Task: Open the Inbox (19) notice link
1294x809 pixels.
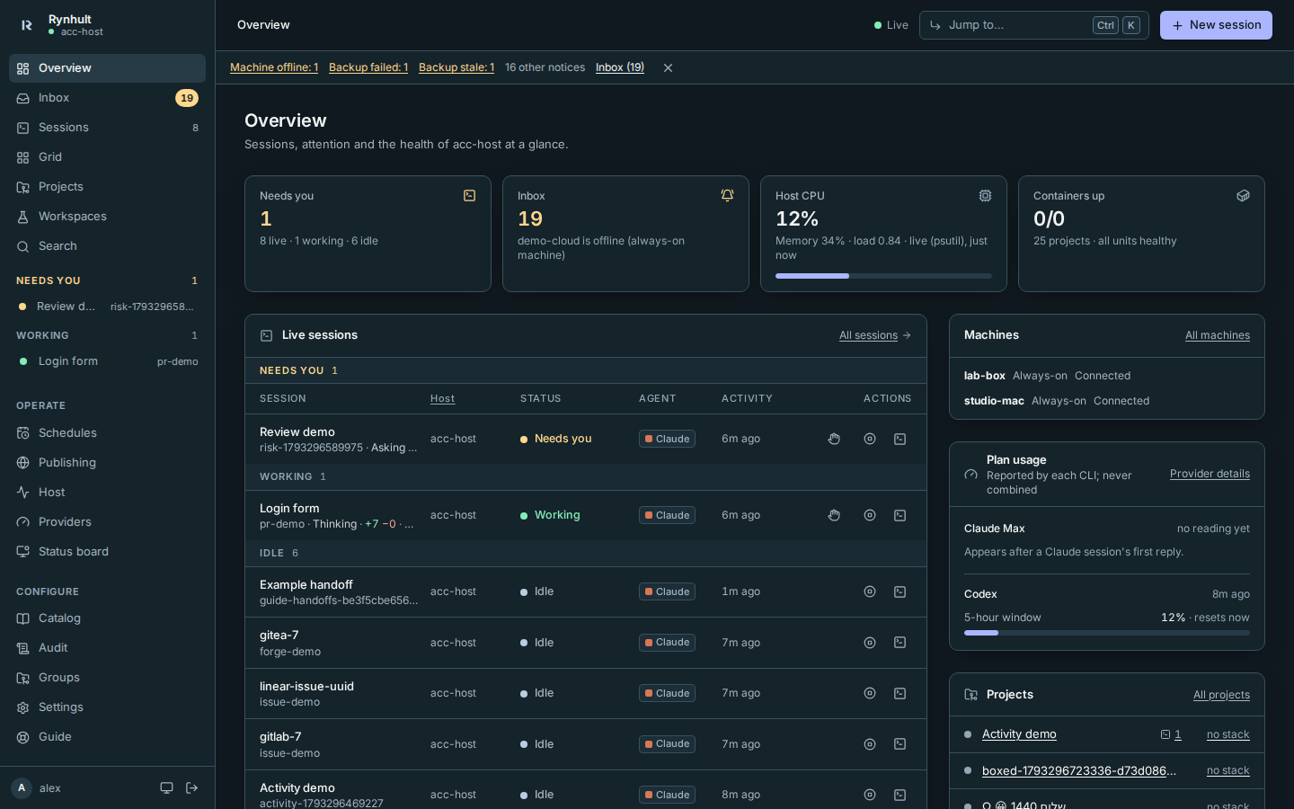Action: coord(620,67)
